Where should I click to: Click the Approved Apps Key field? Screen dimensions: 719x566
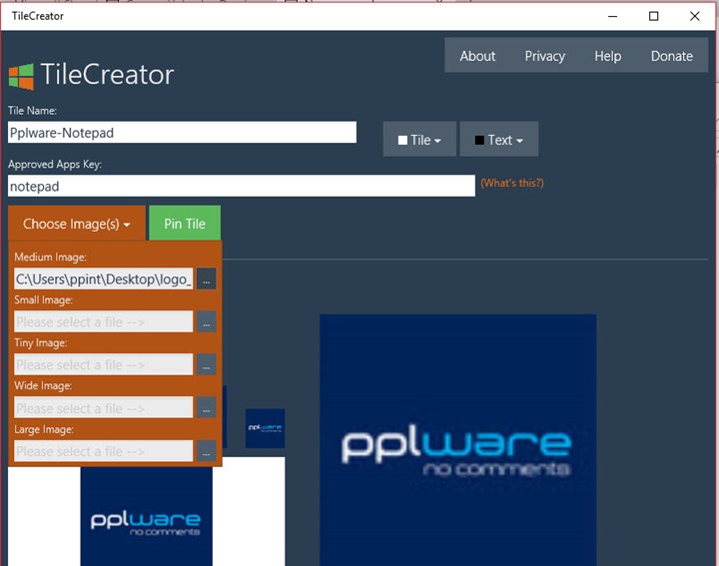tap(242, 186)
